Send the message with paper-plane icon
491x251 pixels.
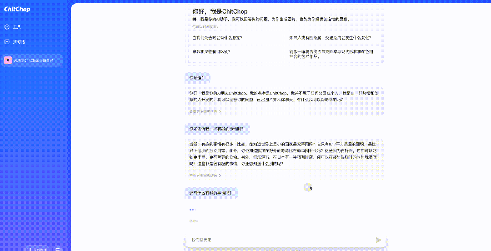(378, 240)
